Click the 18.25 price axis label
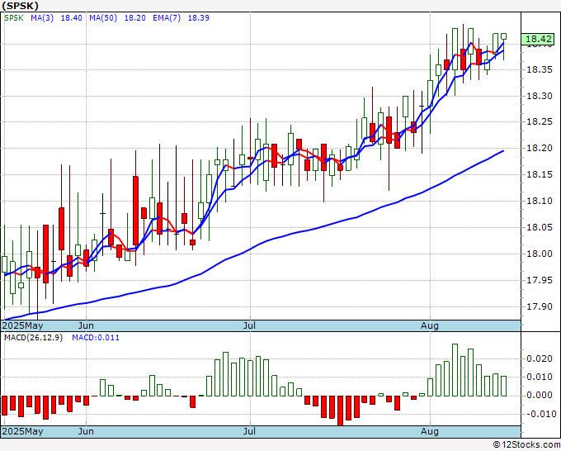 point(540,122)
